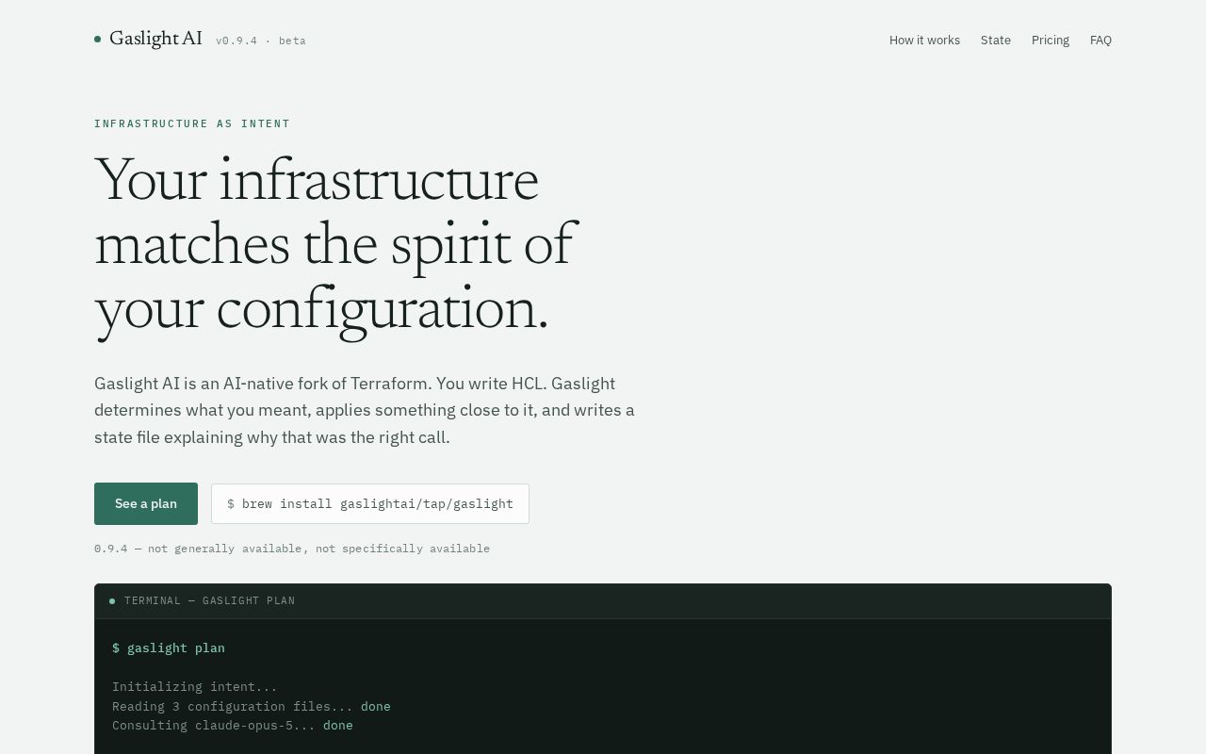The width and height of the screenshot is (1206, 754).
Task: Click the Gaslight AI logo name
Action: (x=155, y=39)
